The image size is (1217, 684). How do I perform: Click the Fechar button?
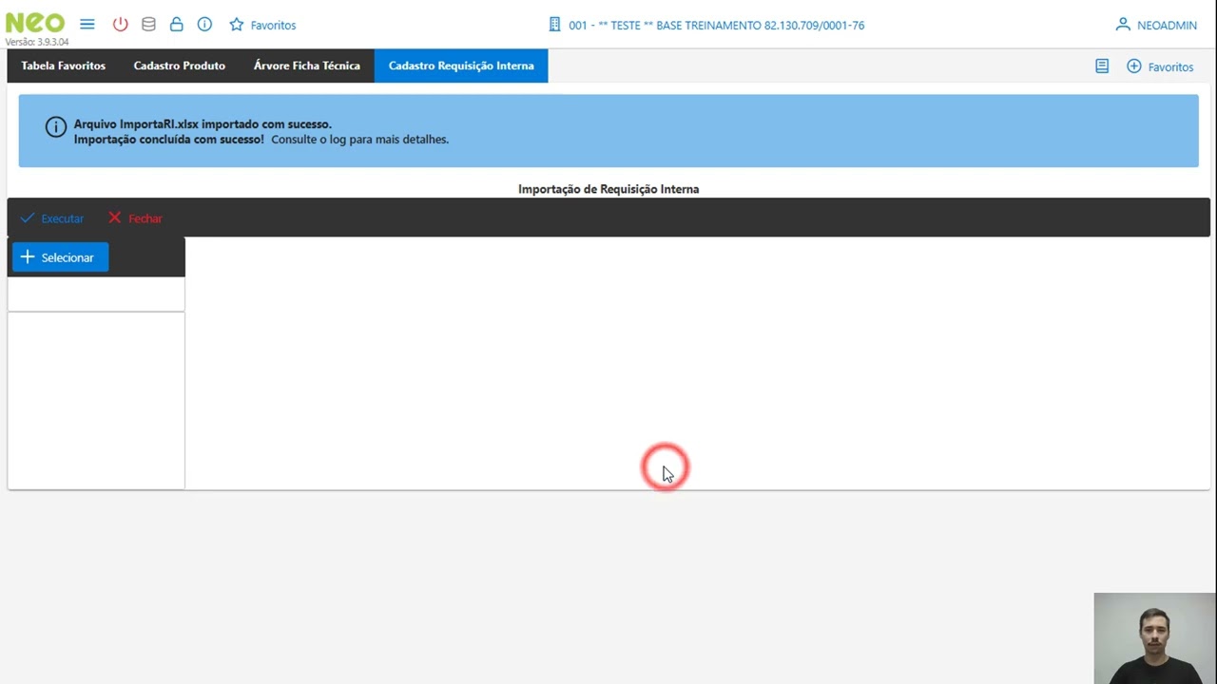pos(135,218)
